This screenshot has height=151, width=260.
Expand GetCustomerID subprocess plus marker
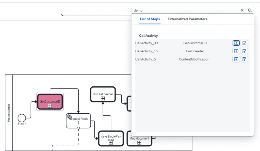coord(50,106)
